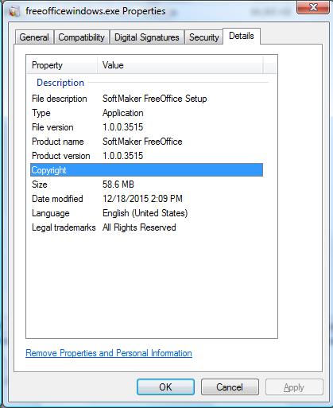The image size is (333, 408).
Task: Close the Properties dialog window
Action: pos(313,7)
